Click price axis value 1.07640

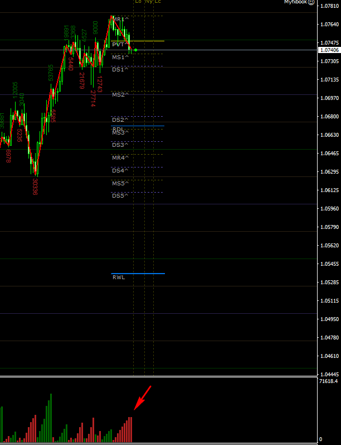(329, 25)
